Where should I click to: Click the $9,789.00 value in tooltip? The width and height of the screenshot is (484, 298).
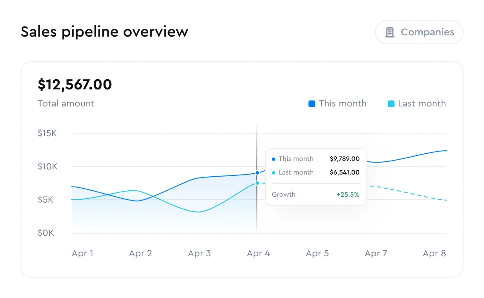[x=344, y=159]
